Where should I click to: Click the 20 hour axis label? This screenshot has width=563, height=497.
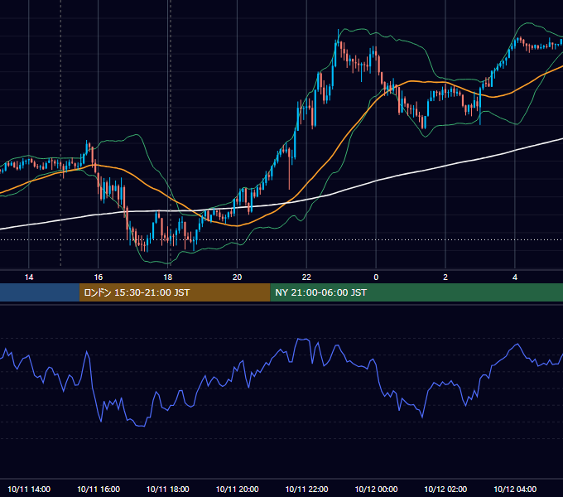(x=237, y=277)
